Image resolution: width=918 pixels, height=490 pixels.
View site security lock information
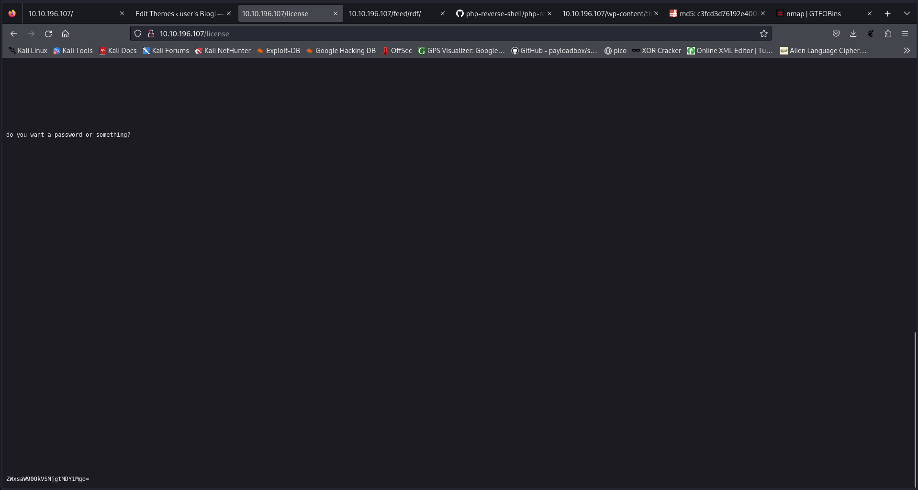(x=151, y=33)
